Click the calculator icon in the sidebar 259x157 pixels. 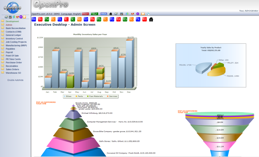10,17
